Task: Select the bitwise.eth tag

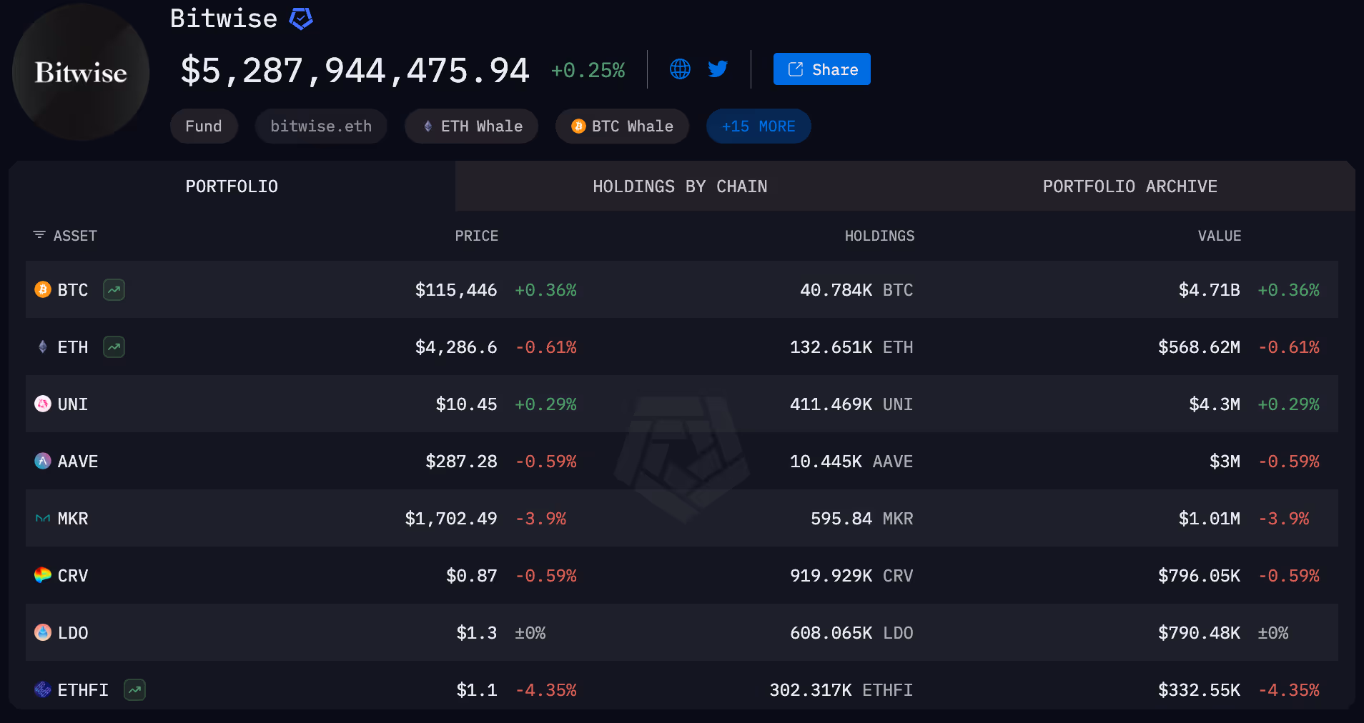Action: (x=321, y=126)
